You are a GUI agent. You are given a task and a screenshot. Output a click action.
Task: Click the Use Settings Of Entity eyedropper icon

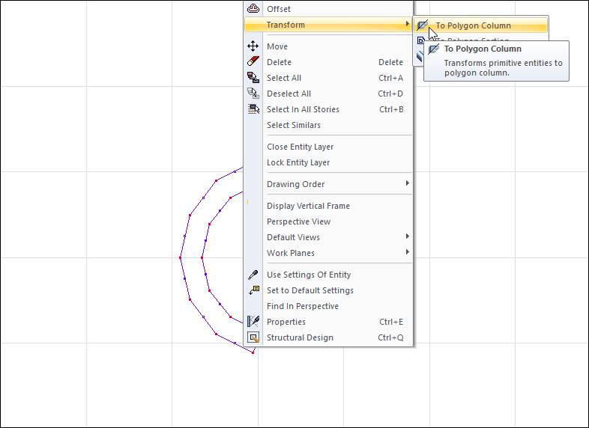pos(253,275)
